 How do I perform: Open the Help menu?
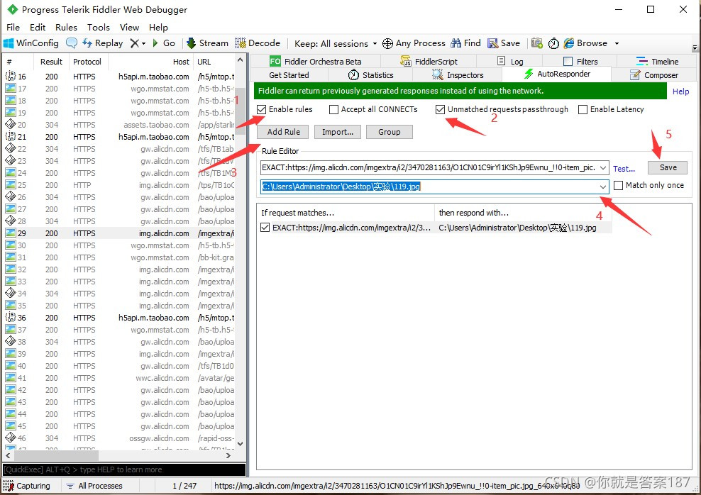(x=158, y=27)
